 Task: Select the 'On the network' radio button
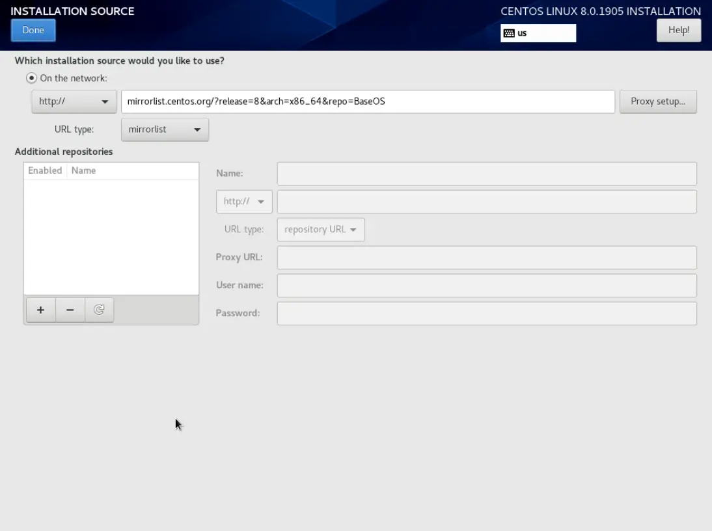(x=31, y=78)
